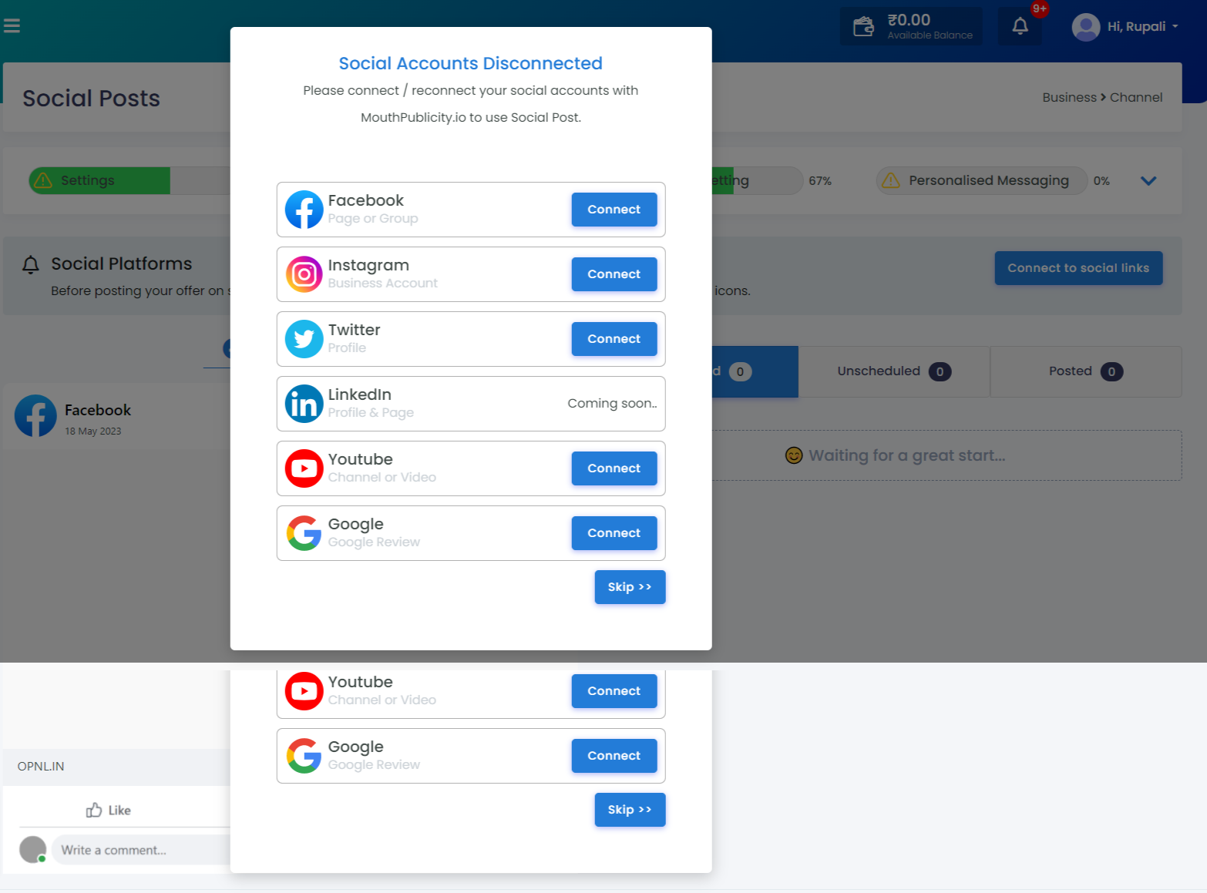Connect the Facebook Page or Group
The width and height of the screenshot is (1207, 893).
point(614,210)
